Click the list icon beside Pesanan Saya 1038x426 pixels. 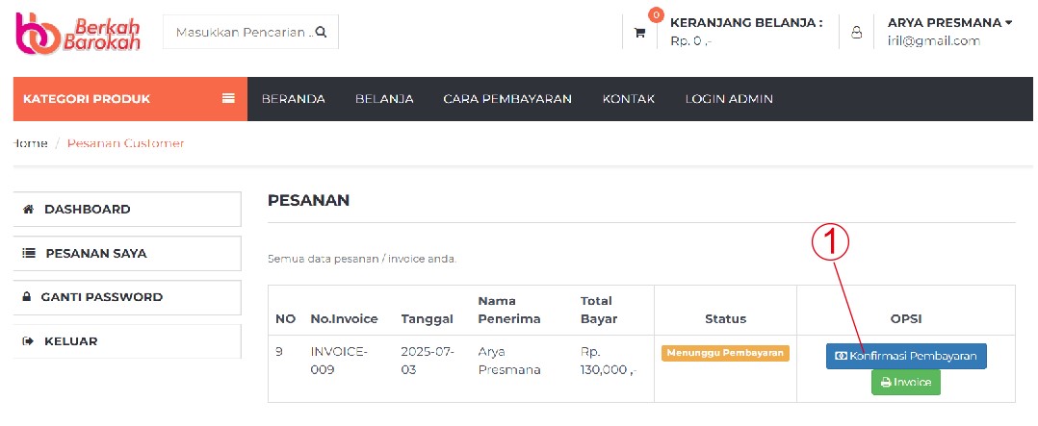click(x=28, y=254)
